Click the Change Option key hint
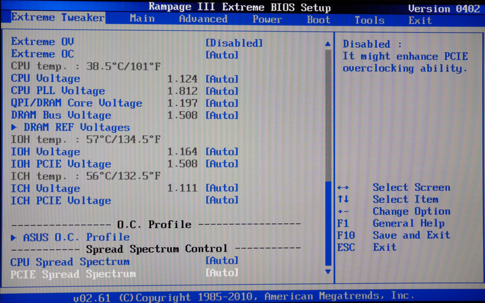 tap(394, 211)
